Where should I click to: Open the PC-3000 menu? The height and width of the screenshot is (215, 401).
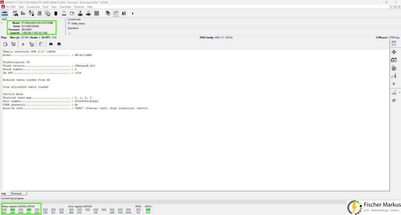click(11, 7)
